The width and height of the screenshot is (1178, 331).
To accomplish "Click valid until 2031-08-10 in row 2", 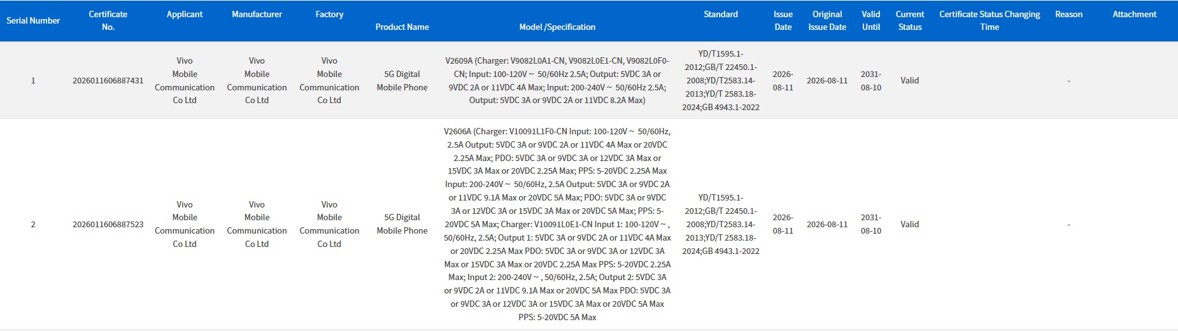I will pyautogui.click(x=871, y=224).
